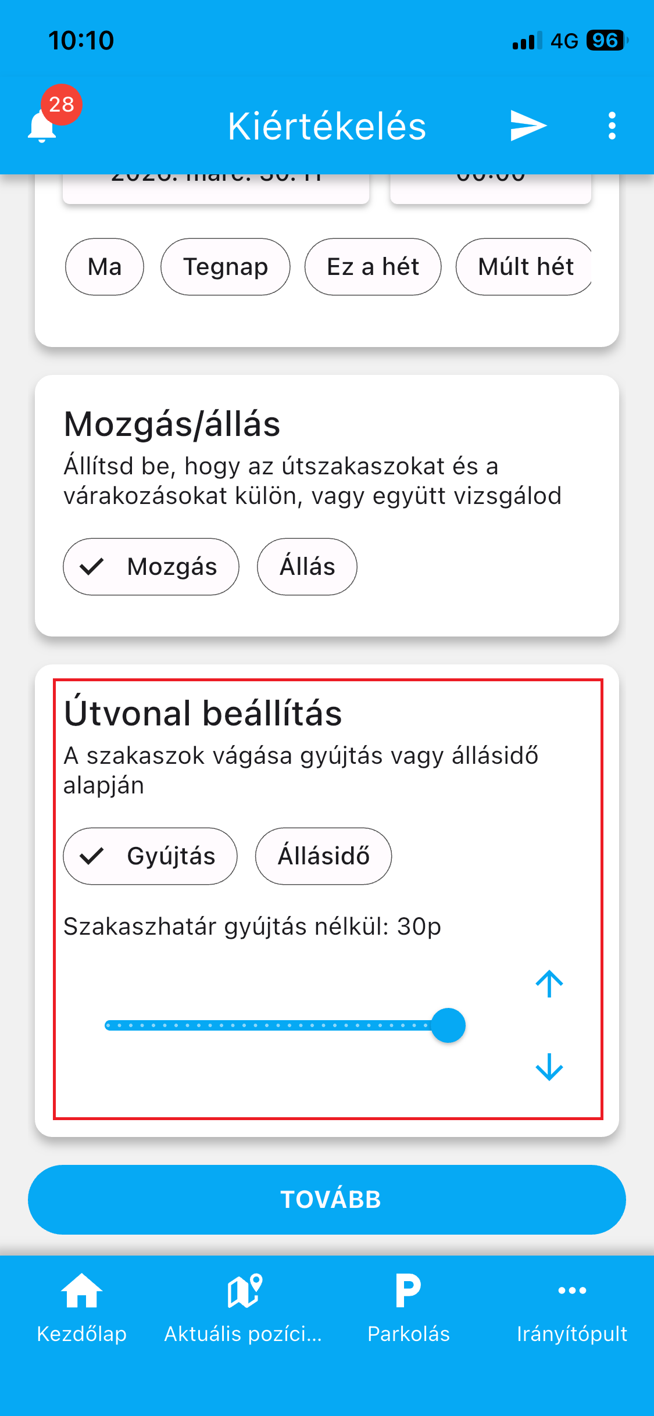Open the three-dot overflow menu
The image size is (654, 1416).
point(612,126)
